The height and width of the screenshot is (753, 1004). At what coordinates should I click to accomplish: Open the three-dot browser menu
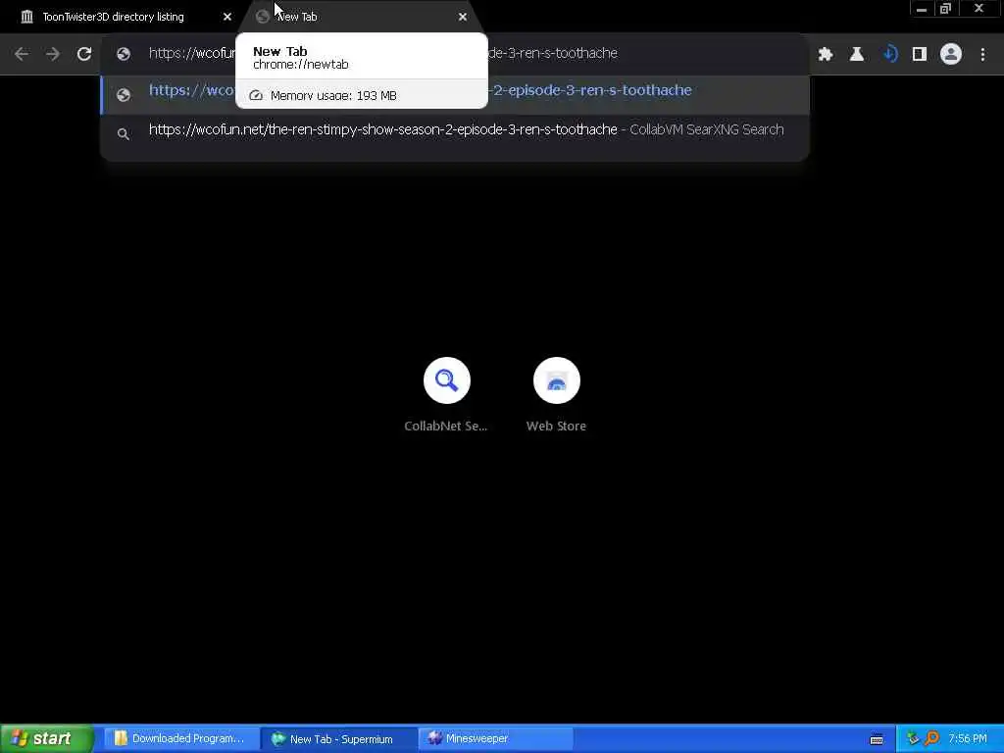982,55
